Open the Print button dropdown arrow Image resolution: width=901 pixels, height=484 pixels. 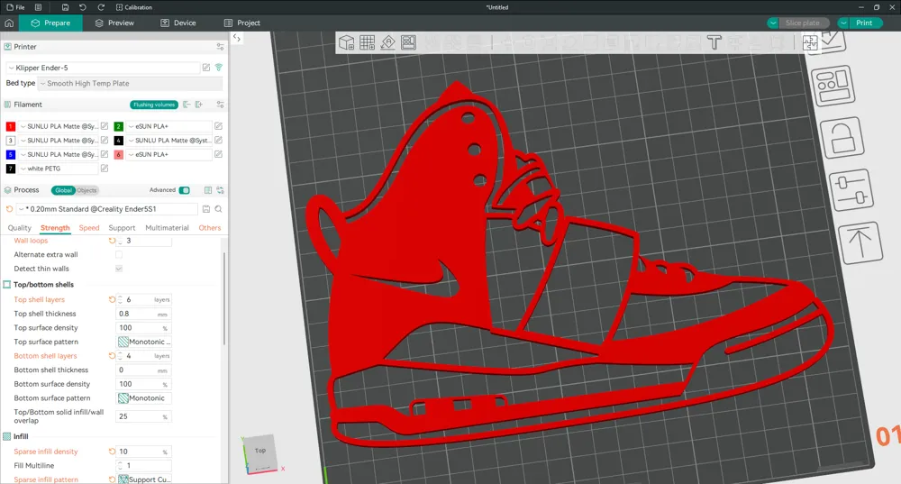843,23
